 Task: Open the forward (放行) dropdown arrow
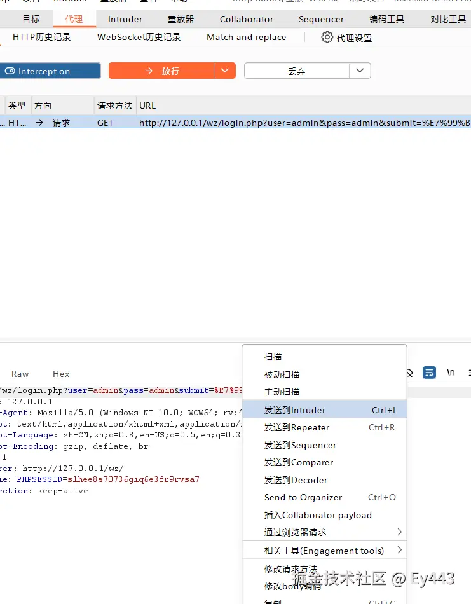[225, 71]
